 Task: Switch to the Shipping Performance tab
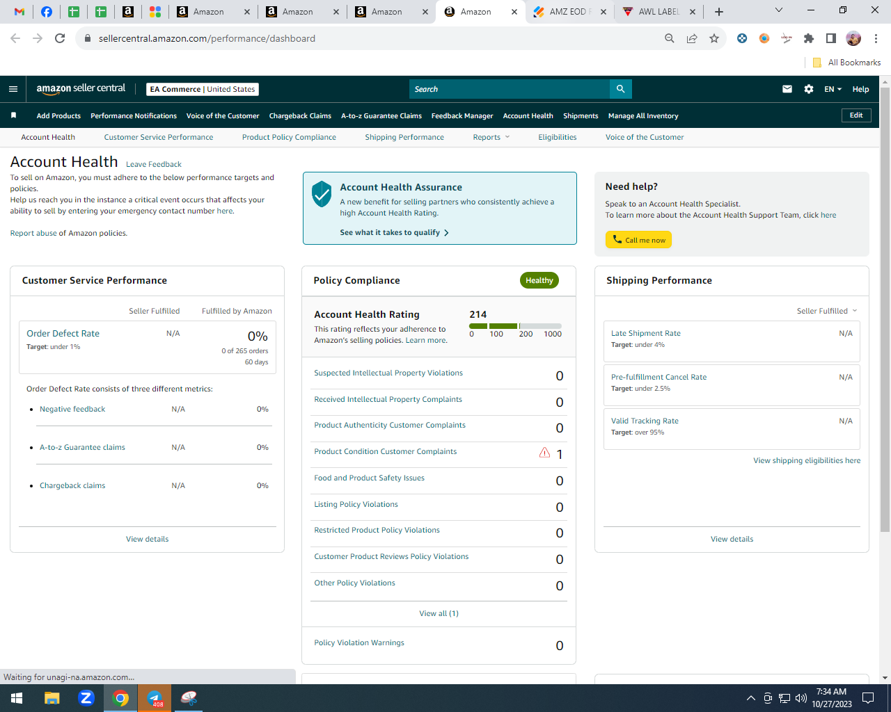[404, 137]
